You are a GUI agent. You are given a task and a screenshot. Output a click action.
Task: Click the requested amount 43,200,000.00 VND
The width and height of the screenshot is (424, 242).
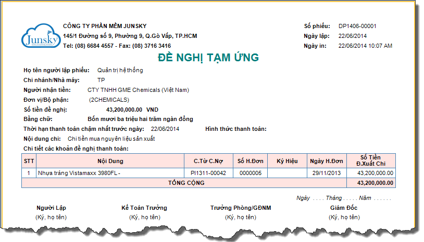click(x=132, y=110)
